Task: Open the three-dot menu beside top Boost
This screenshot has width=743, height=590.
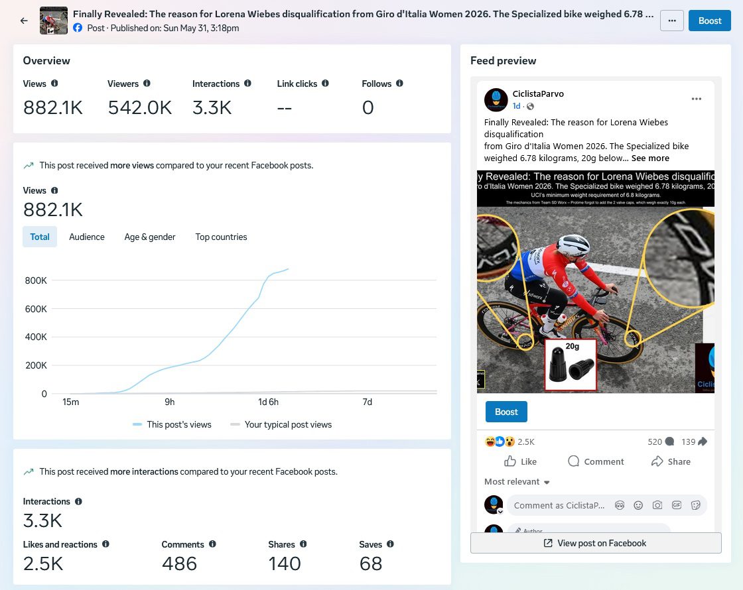Action: click(x=672, y=21)
